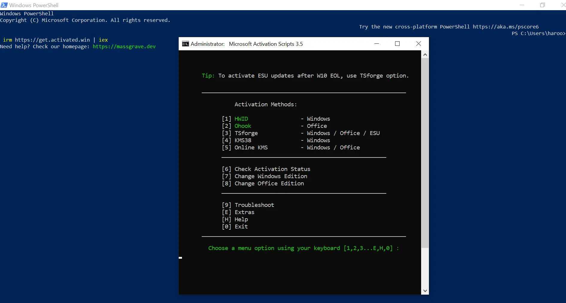Click the PowerShell icon in title bar

pos(4,5)
